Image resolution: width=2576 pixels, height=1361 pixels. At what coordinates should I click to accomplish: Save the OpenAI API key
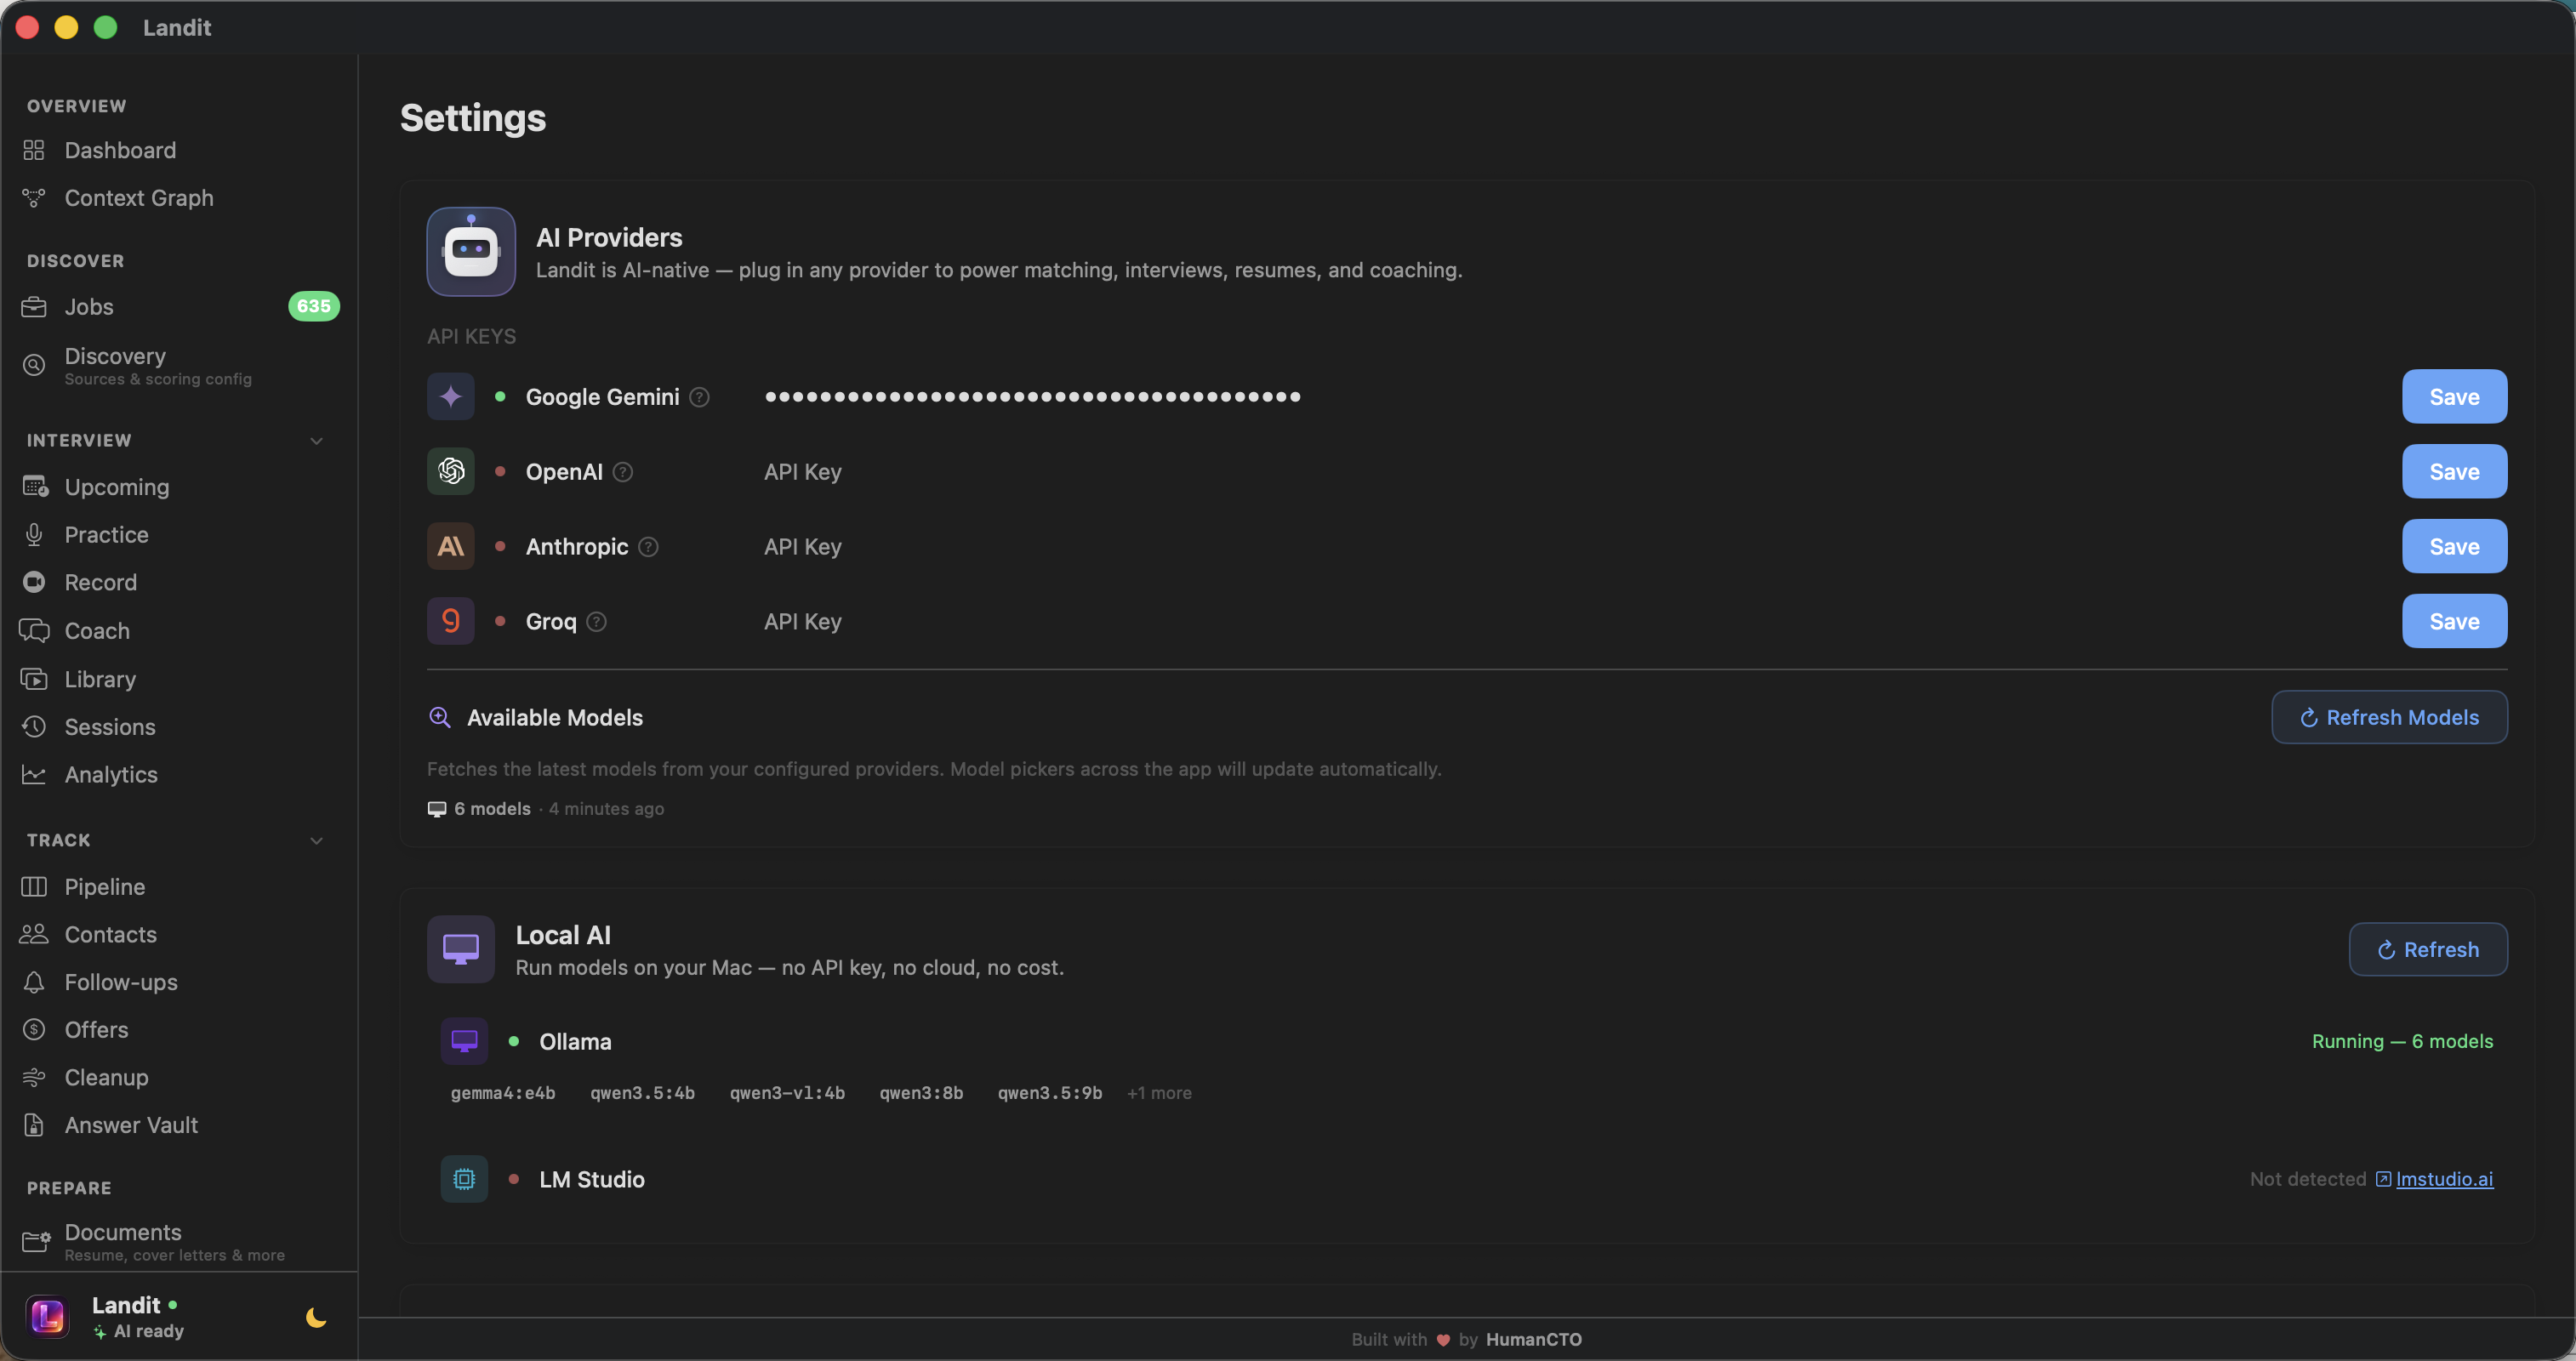pos(2454,471)
